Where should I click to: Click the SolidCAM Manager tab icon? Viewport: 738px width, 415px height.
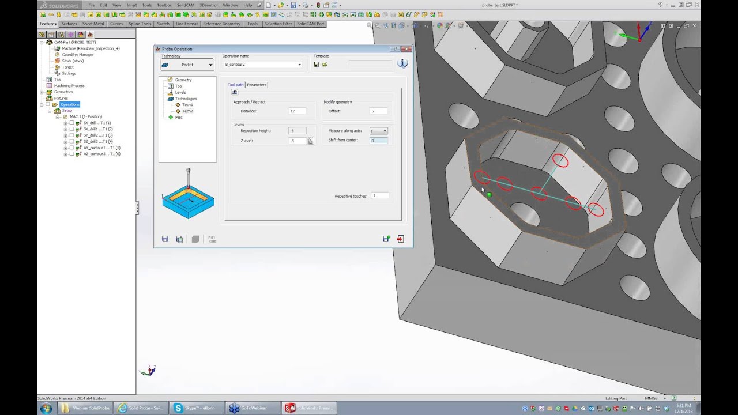(x=90, y=35)
